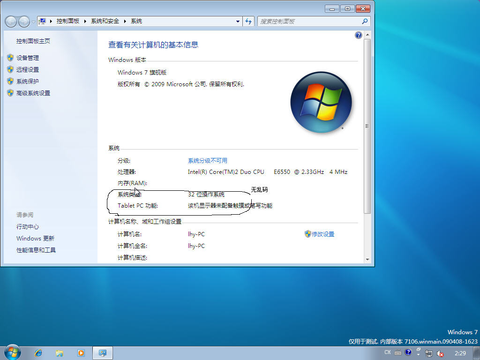Open 行动中心 link
Image resolution: width=480 pixels, height=360 pixels.
pos(28,226)
